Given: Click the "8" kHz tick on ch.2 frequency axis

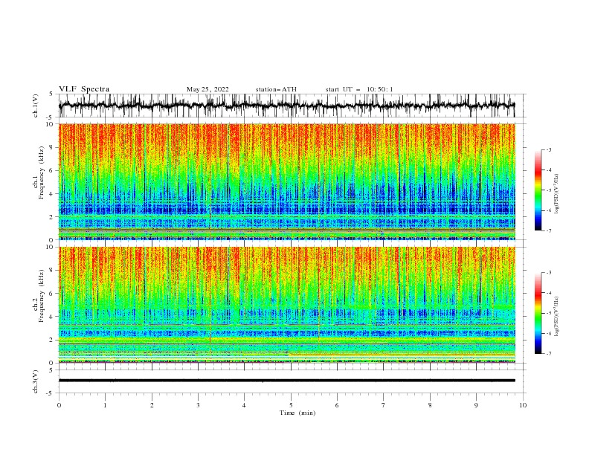Looking at the screenshot, I should (51, 271).
